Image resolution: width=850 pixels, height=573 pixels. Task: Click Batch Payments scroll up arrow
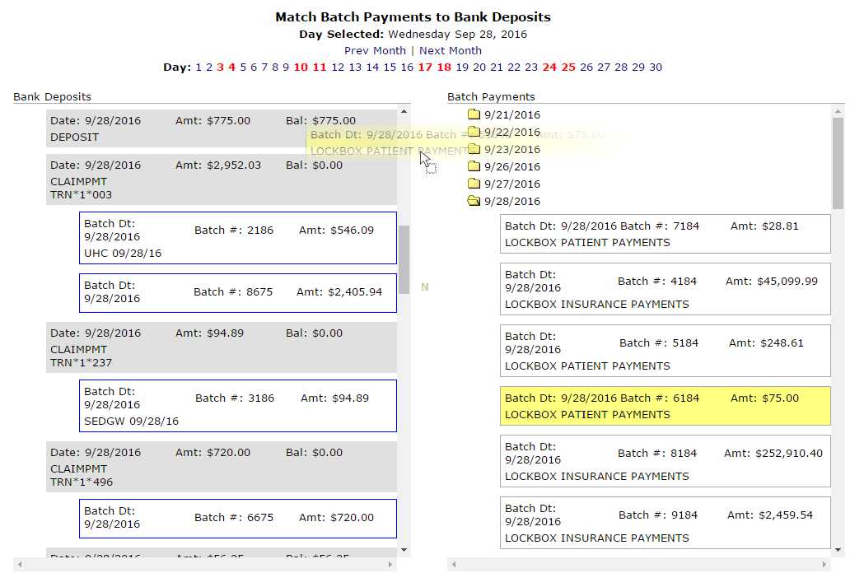click(838, 111)
